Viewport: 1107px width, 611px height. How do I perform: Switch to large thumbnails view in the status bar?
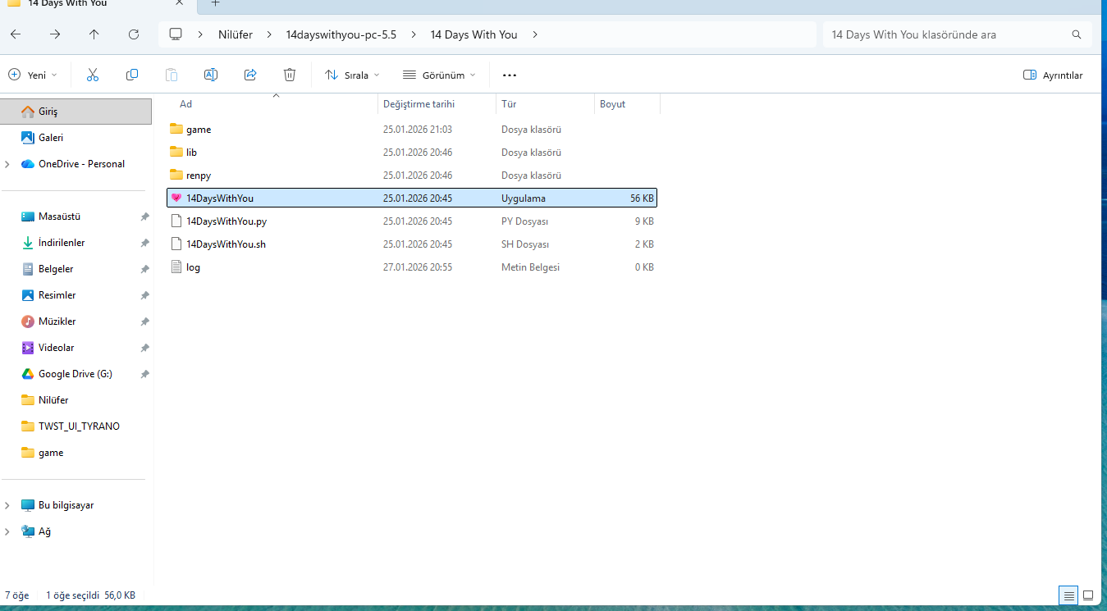(1088, 595)
